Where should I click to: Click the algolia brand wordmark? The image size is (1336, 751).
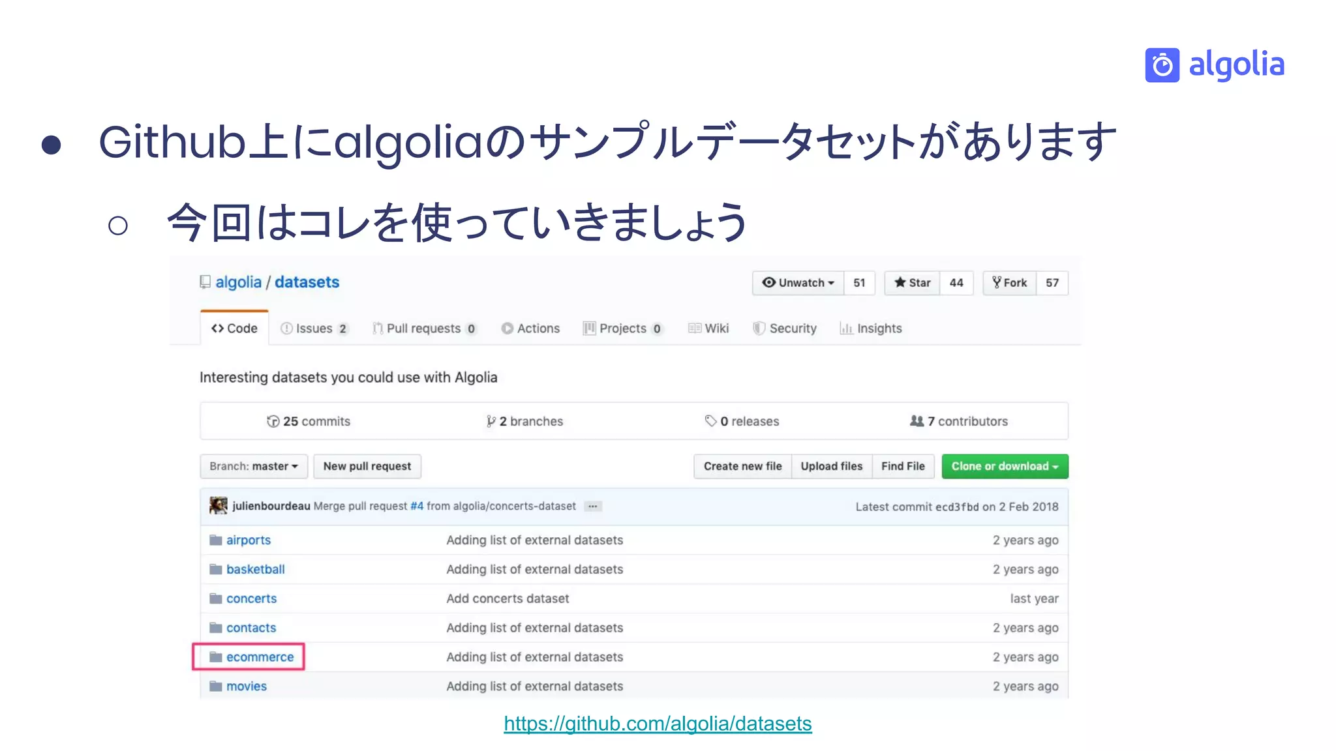[x=1236, y=65]
